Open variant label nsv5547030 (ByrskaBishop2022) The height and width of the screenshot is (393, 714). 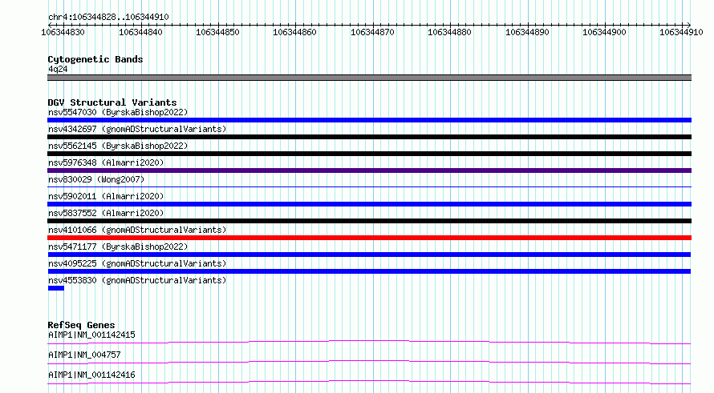tap(118, 112)
